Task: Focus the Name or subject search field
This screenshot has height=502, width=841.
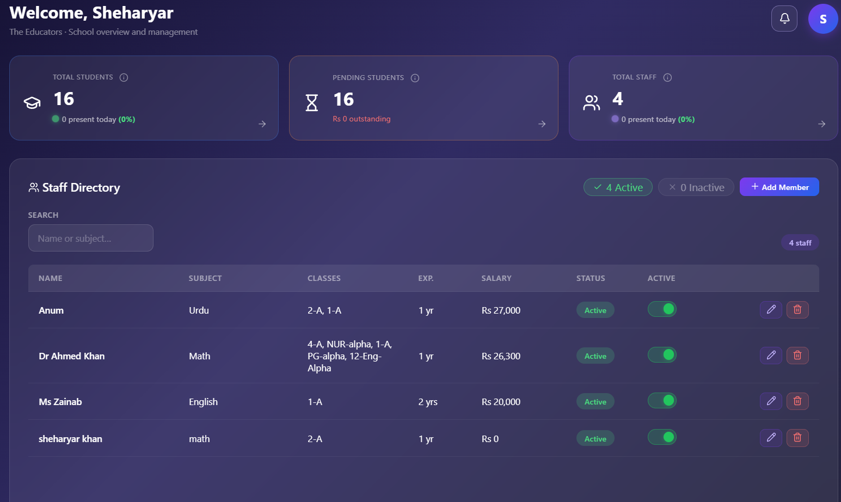Action: tap(91, 238)
